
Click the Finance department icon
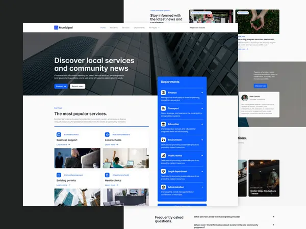[x=163, y=93]
